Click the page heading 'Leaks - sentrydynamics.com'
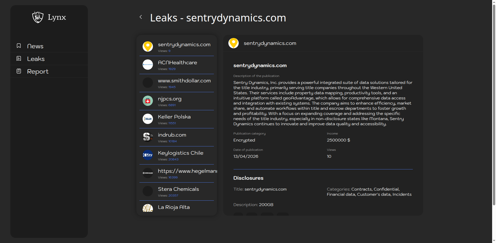The width and height of the screenshot is (496, 243). (218, 18)
